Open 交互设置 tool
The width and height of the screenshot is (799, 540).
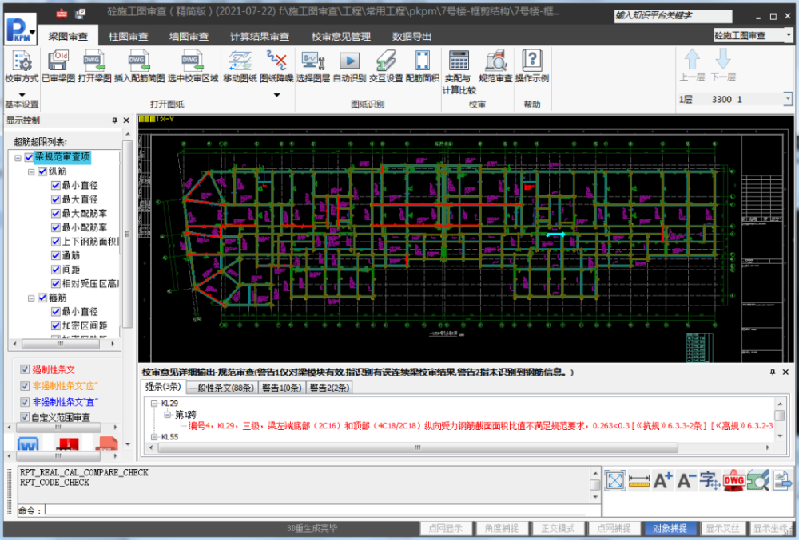click(386, 66)
